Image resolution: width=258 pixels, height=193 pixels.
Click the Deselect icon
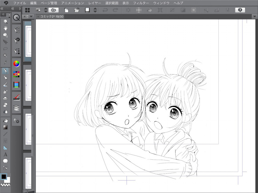tap(172, 10)
